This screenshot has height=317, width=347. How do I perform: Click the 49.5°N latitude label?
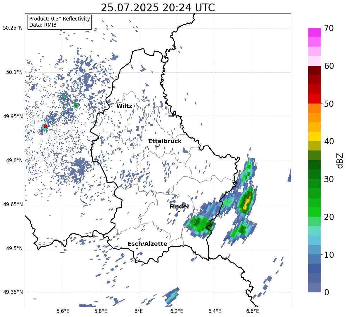(15, 248)
